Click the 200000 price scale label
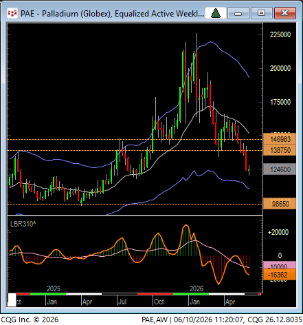The height and width of the screenshot is (325, 303). [280, 68]
